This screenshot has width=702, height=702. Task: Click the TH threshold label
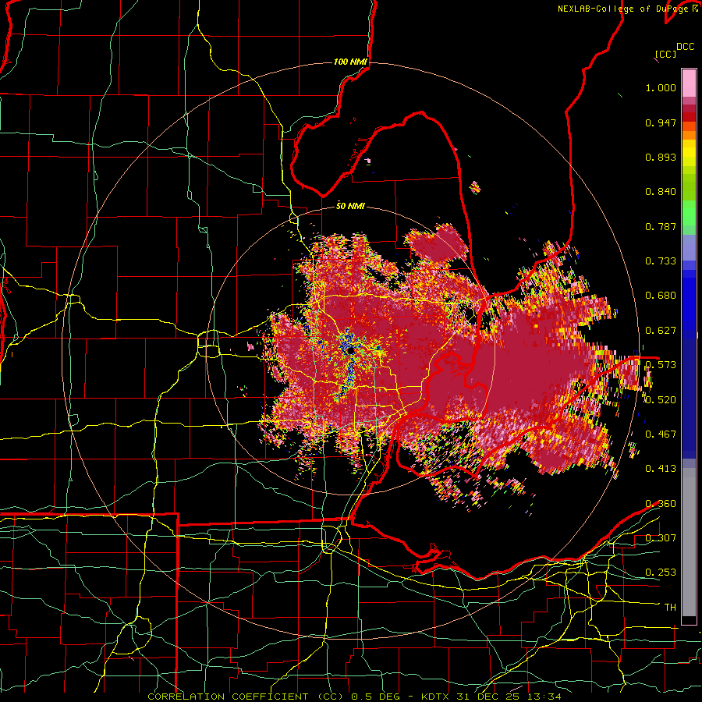click(670, 607)
